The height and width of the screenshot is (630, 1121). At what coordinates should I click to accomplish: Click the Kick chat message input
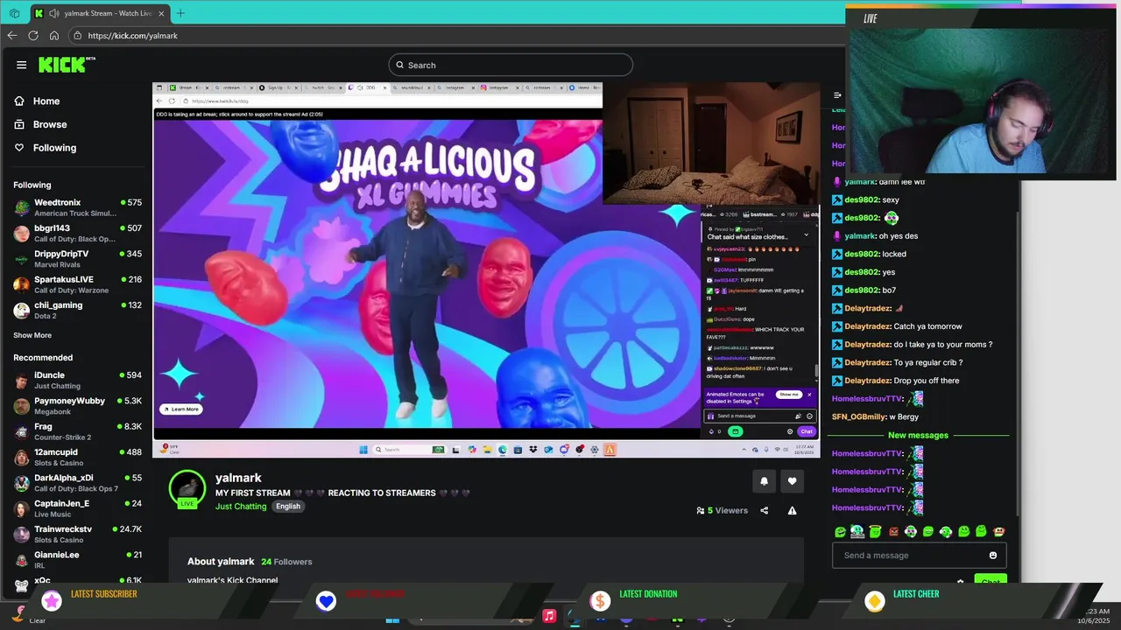(919, 555)
